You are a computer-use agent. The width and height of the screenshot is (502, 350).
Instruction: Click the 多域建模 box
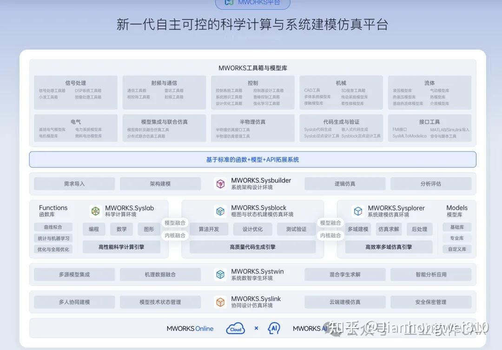(x=358, y=229)
